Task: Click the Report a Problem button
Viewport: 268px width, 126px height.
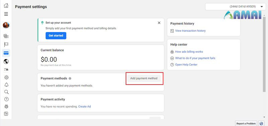Action: point(246,124)
